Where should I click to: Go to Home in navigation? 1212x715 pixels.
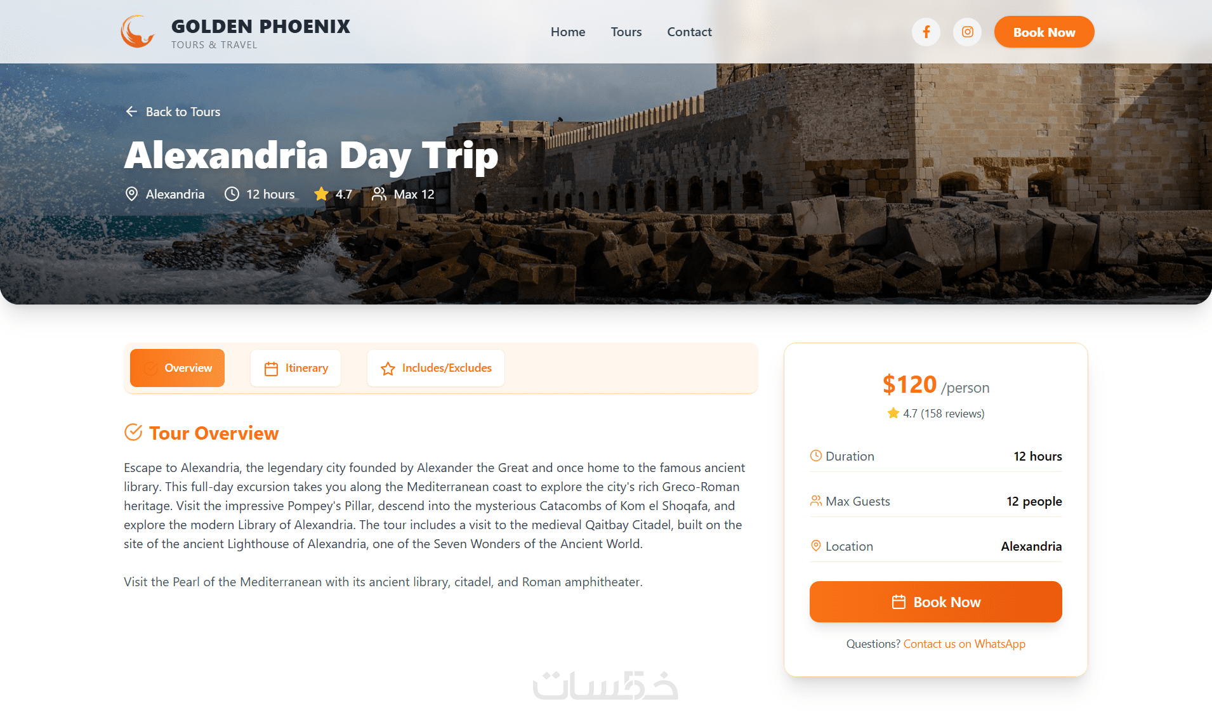568,32
